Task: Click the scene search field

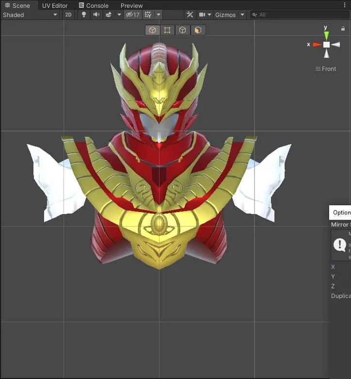Action: click(x=300, y=15)
